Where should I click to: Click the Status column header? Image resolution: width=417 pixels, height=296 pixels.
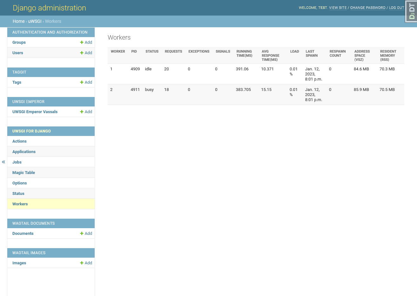point(152,51)
